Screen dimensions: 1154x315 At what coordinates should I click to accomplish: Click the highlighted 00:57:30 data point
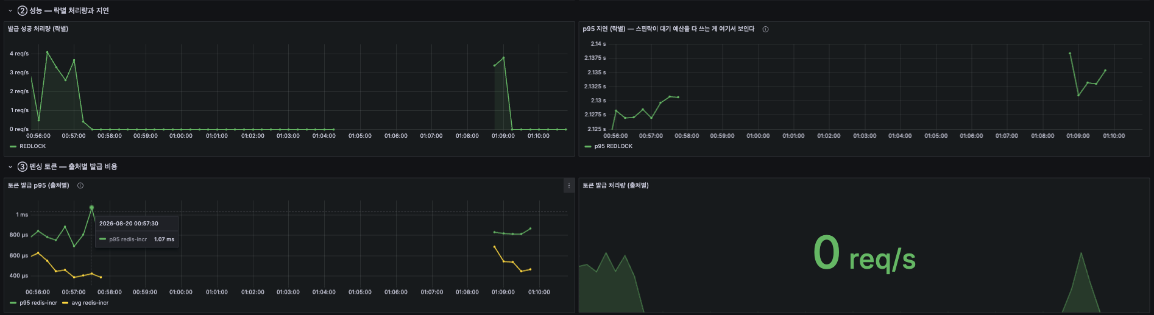tap(92, 208)
